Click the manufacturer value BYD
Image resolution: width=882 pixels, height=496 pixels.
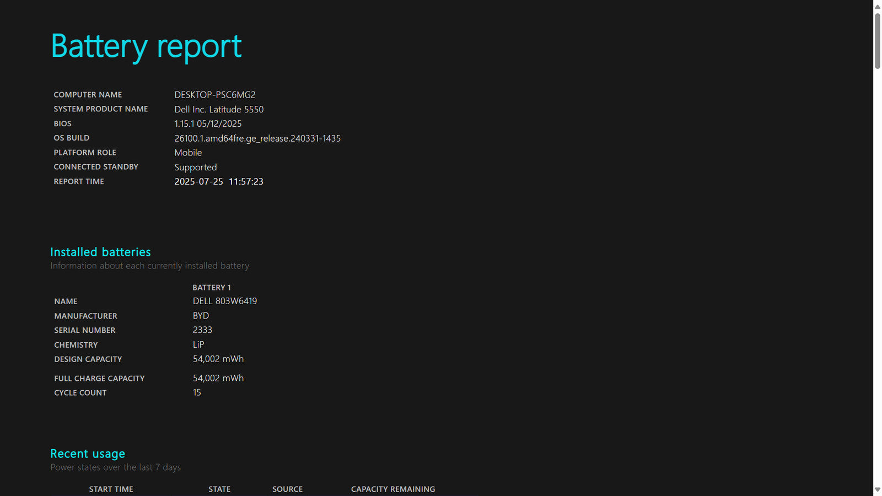201,316
